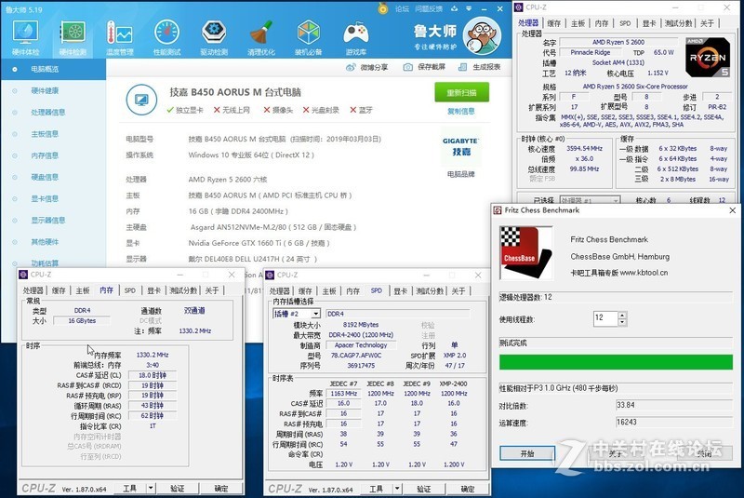Expand 工具 arrow in CPU-Z SPD-tab window
This screenshot has width=744, height=498.
(x=397, y=489)
